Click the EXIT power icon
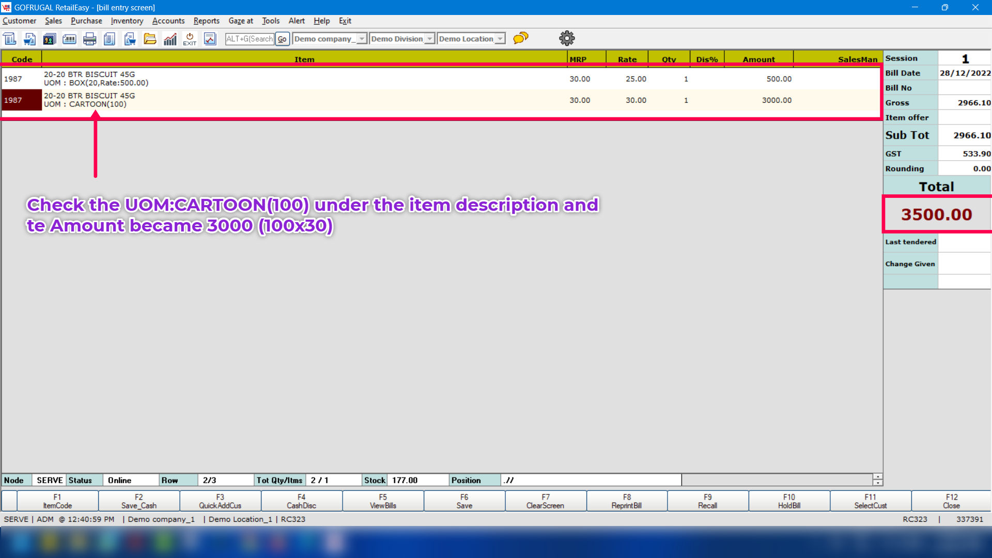Image resolution: width=992 pixels, height=558 pixels. (x=190, y=39)
